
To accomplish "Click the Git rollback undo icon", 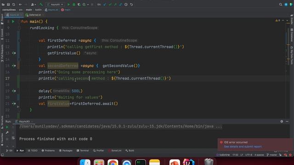I will [x=131, y=5].
